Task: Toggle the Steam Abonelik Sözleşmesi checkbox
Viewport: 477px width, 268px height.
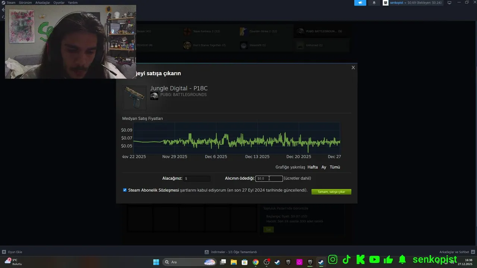Action: [125, 190]
